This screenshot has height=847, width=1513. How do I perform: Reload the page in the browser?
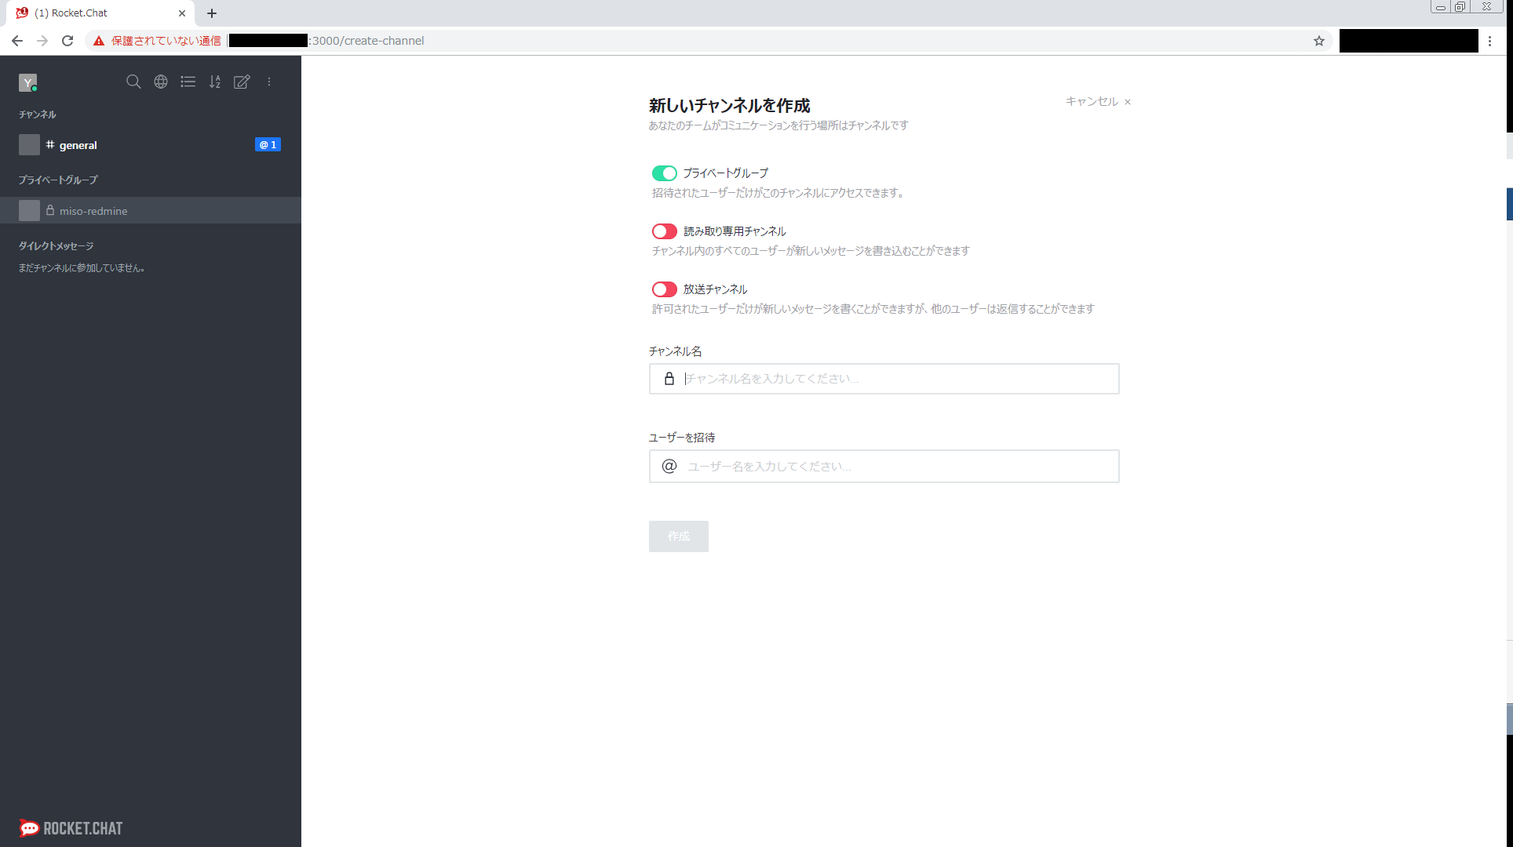click(x=67, y=41)
